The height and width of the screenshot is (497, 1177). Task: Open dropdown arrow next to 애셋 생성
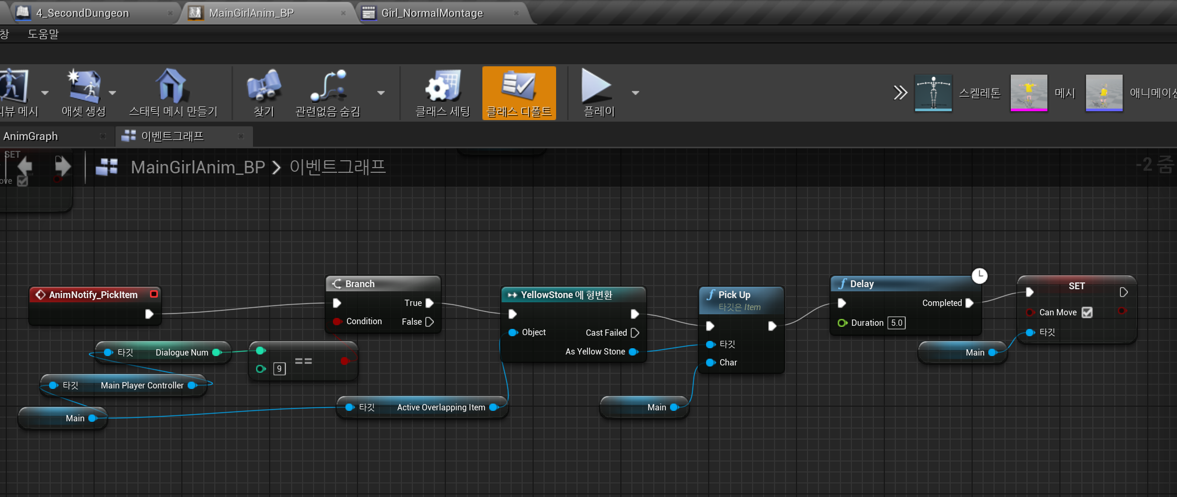(112, 93)
